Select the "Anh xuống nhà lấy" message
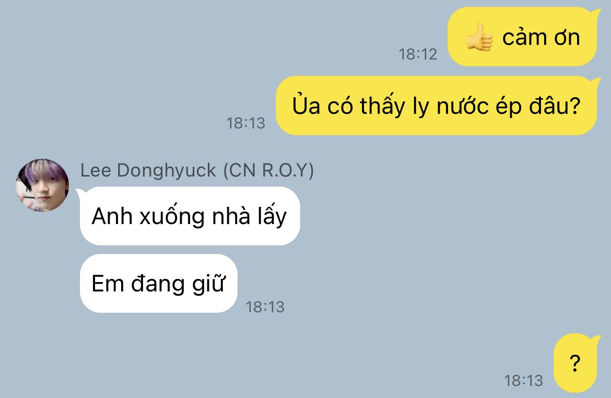The width and height of the screenshot is (611, 398). [190, 216]
